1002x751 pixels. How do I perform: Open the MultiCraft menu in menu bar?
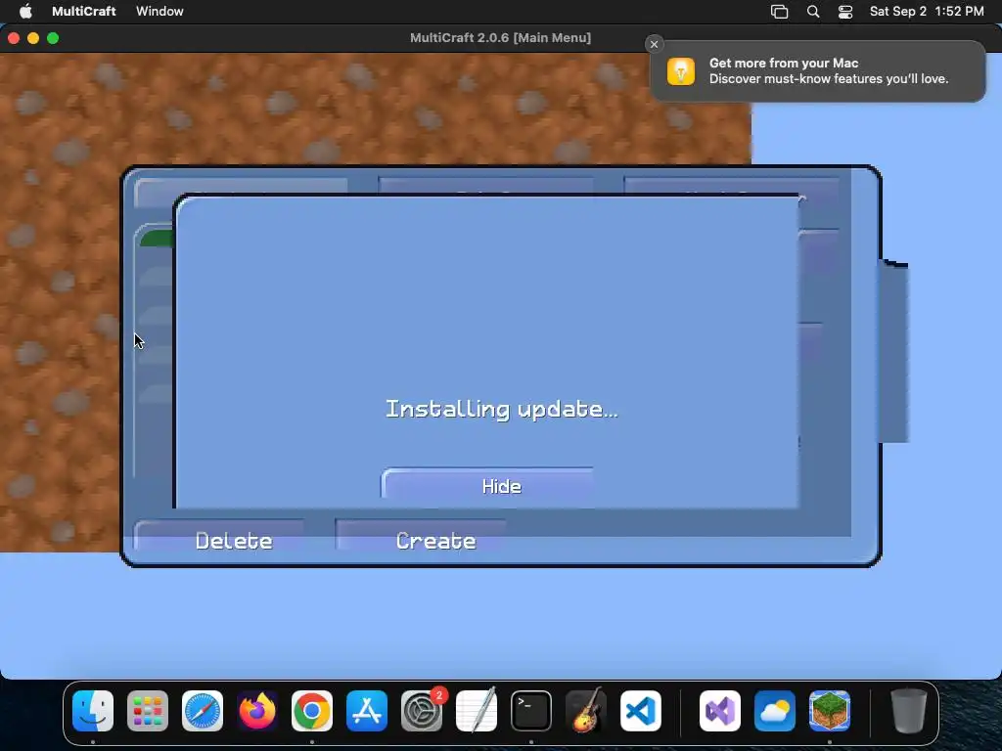[x=84, y=11]
